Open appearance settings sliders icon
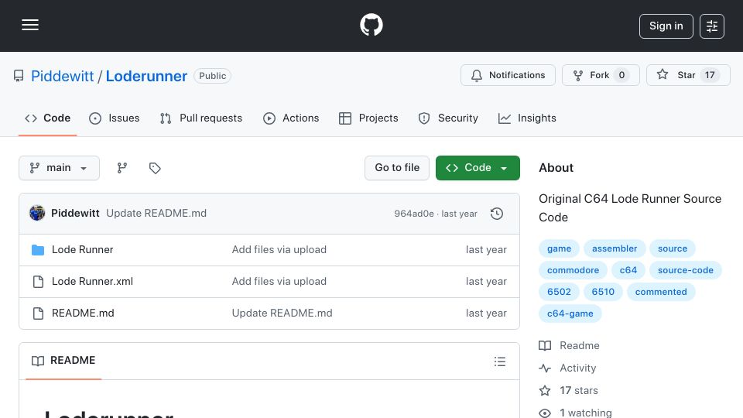Viewport: 743px width, 418px height. tap(712, 26)
